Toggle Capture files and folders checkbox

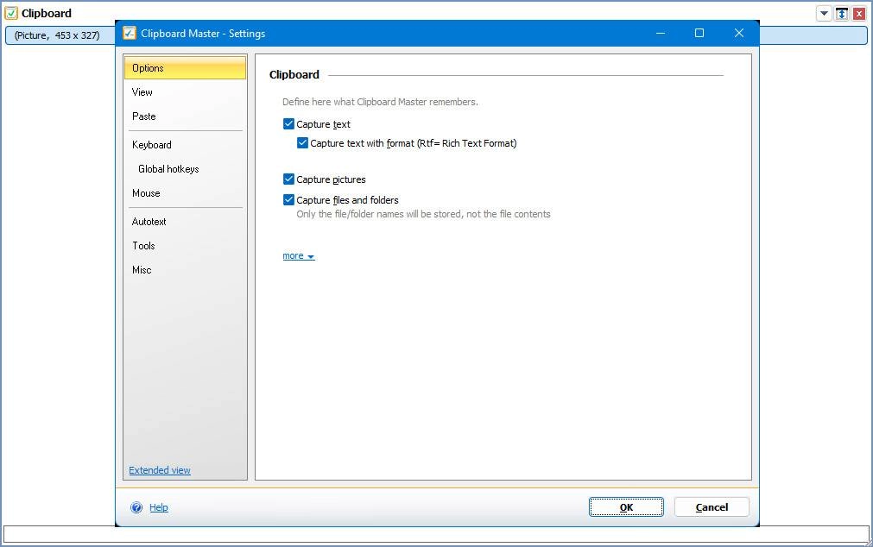pyautogui.click(x=288, y=199)
